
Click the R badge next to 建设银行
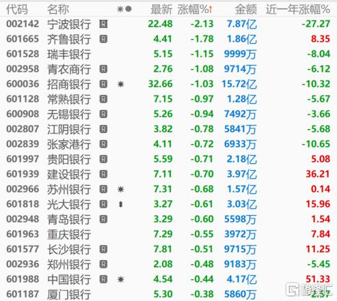tap(103, 174)
